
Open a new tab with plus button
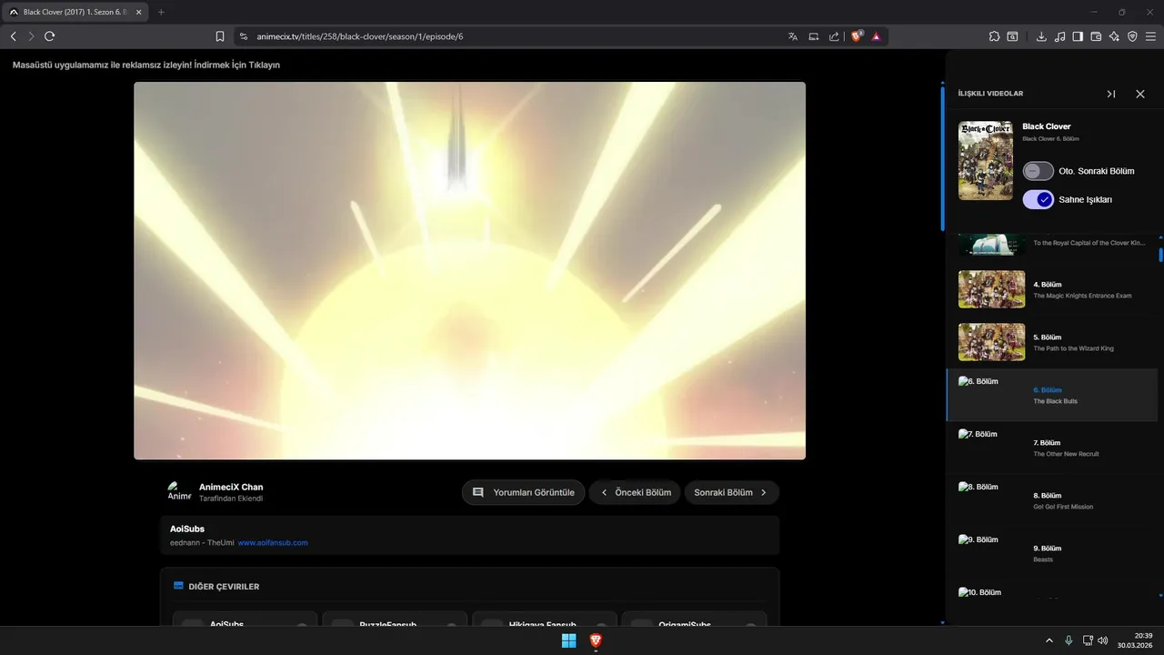coord(161,12)
